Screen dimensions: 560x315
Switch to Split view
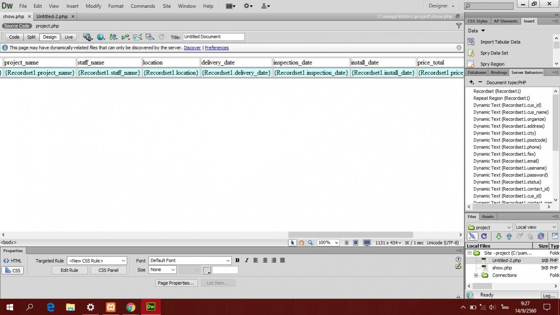click(x=31, y=37)
